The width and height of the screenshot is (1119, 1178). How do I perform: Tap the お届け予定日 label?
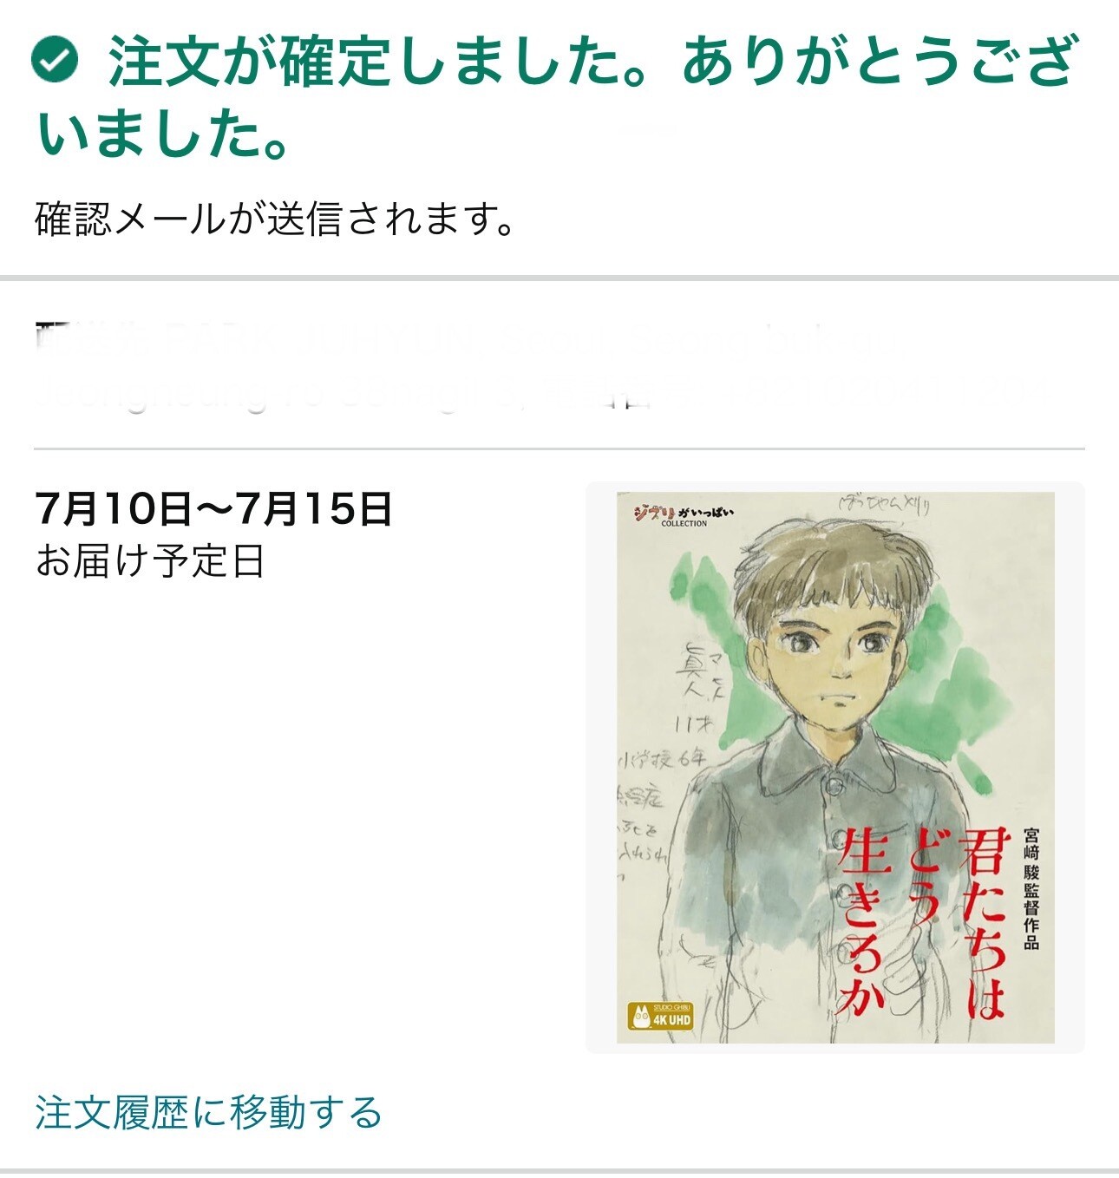tap(150, 561)
